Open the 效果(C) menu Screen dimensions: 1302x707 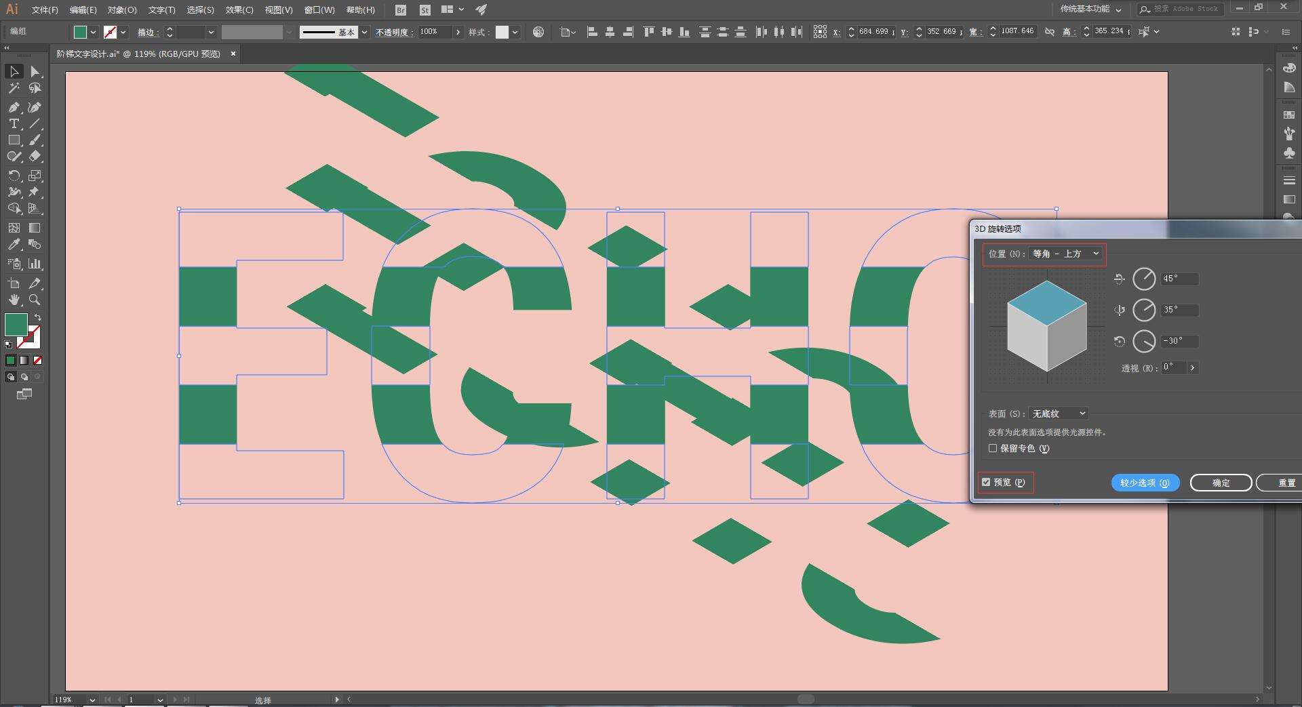(x=239, y=9)
